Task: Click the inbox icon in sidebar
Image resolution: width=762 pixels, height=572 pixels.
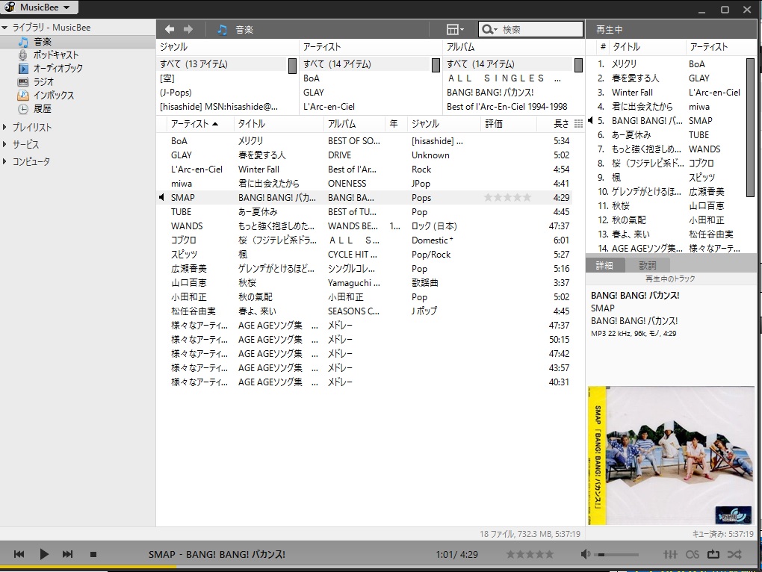Action: pyautogui.click(x=23, y=95)
